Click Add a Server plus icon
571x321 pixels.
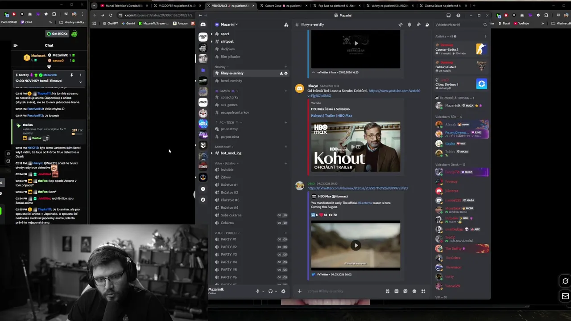[x=203, y=189]
